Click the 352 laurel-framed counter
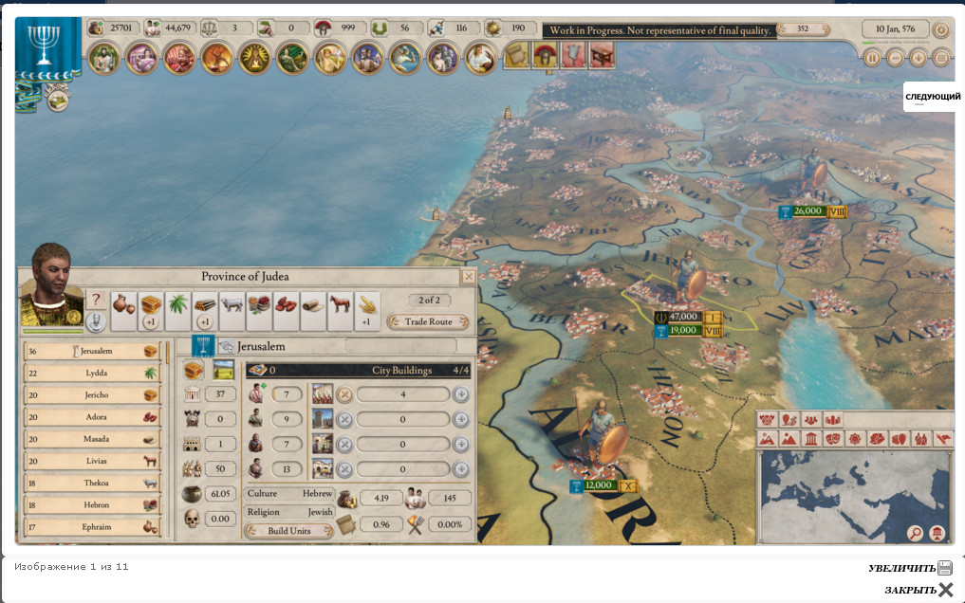This screenshot has width=965, height=603. (803, 28)
